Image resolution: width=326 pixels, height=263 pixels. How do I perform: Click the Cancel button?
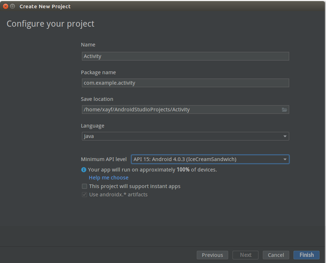point(276,255)
